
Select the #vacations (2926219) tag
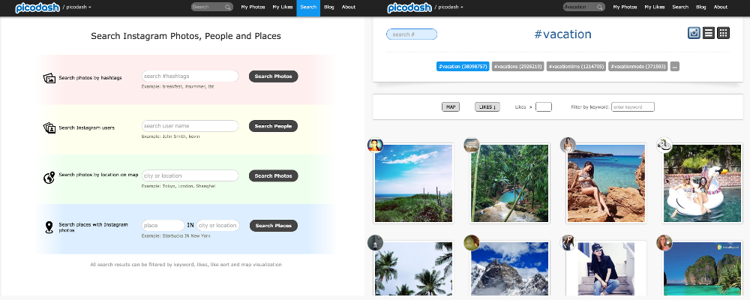click(518, 67)
